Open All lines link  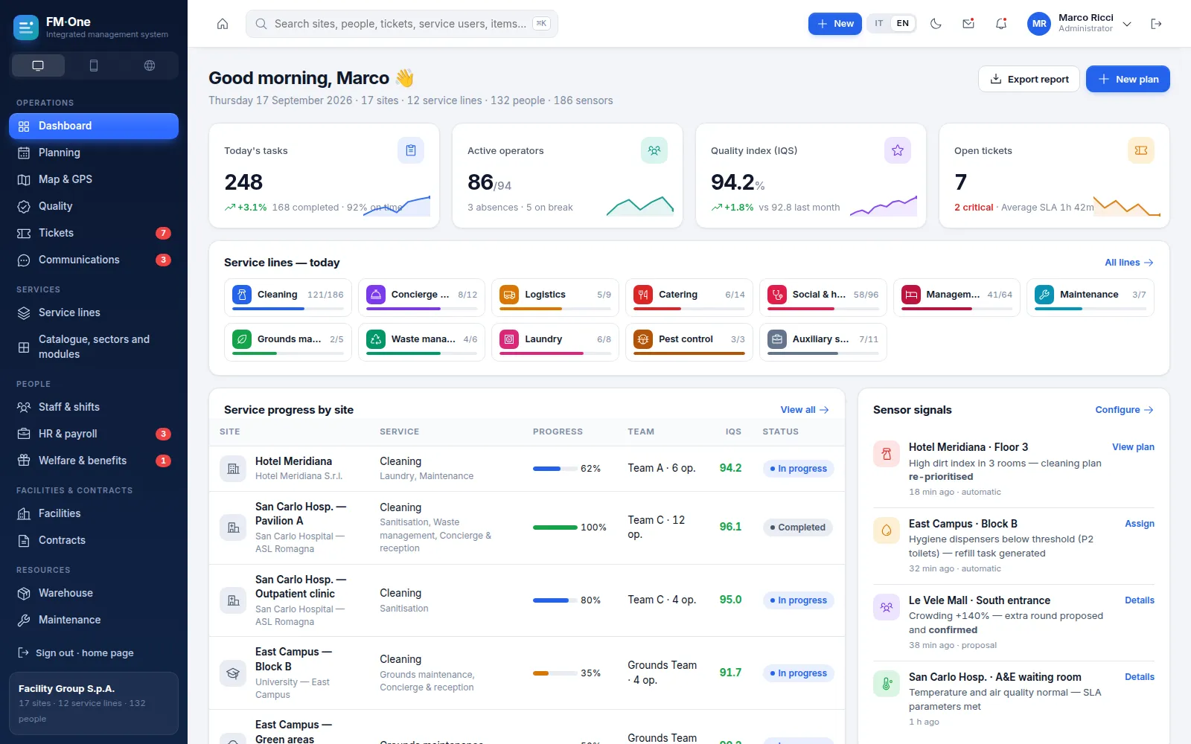tap(1129, 263)
